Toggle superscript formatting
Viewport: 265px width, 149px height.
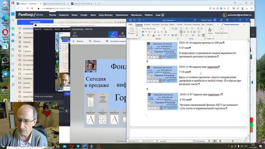161,32
